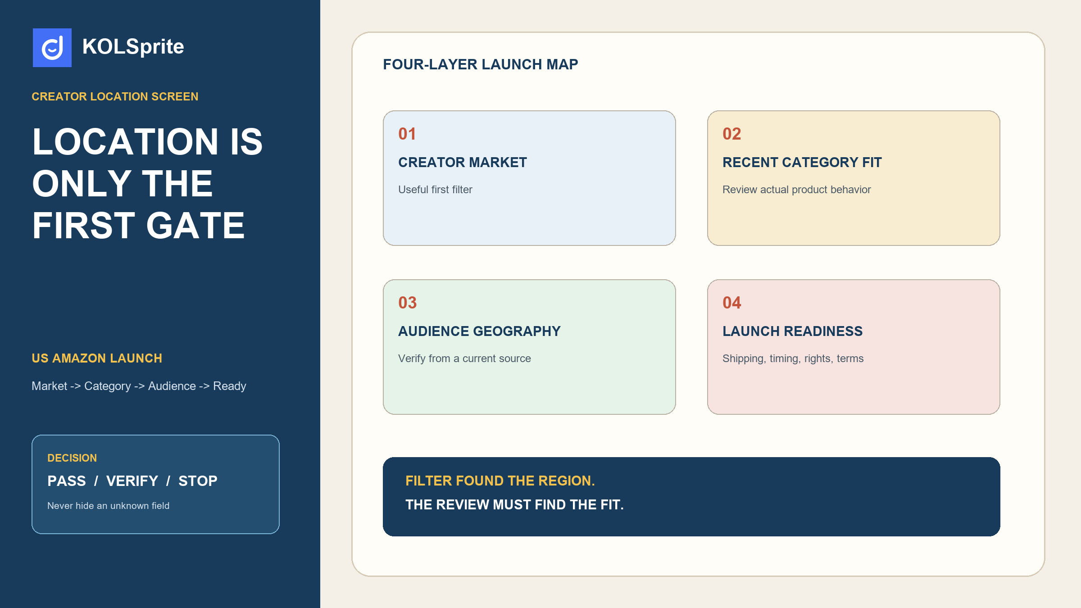Click 'Shipping, timing, rights, terms' text
Viewport: 1081px width, 608px height.
click(x=793, y=358)
